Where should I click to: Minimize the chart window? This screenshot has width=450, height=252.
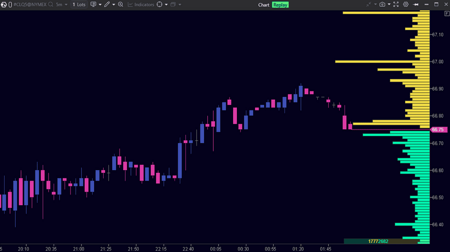pyautogui.click(x=426, y=5)
